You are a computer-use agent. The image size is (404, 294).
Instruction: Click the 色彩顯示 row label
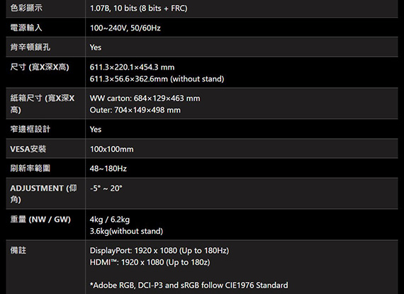26,8
